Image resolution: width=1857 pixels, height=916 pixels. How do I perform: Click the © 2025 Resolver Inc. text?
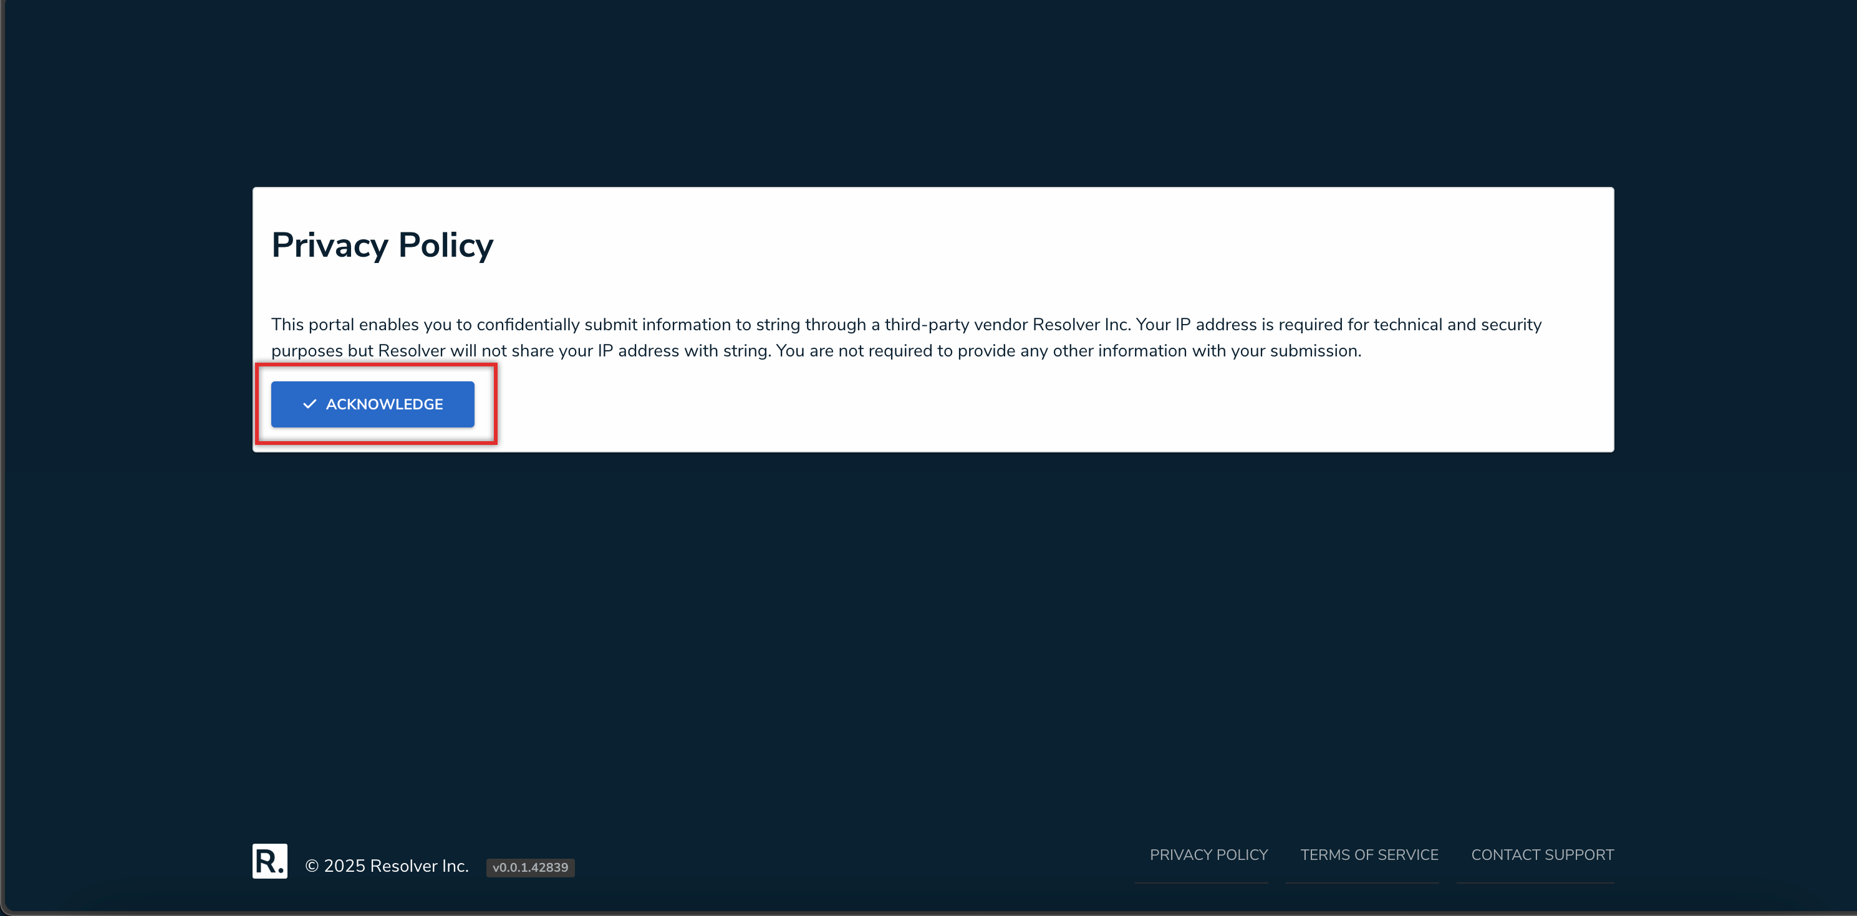point(387,866)
